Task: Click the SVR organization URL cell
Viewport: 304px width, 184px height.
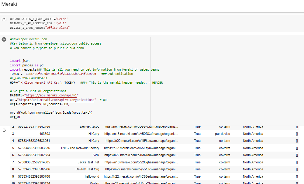Action: click(x=141, y=155)
